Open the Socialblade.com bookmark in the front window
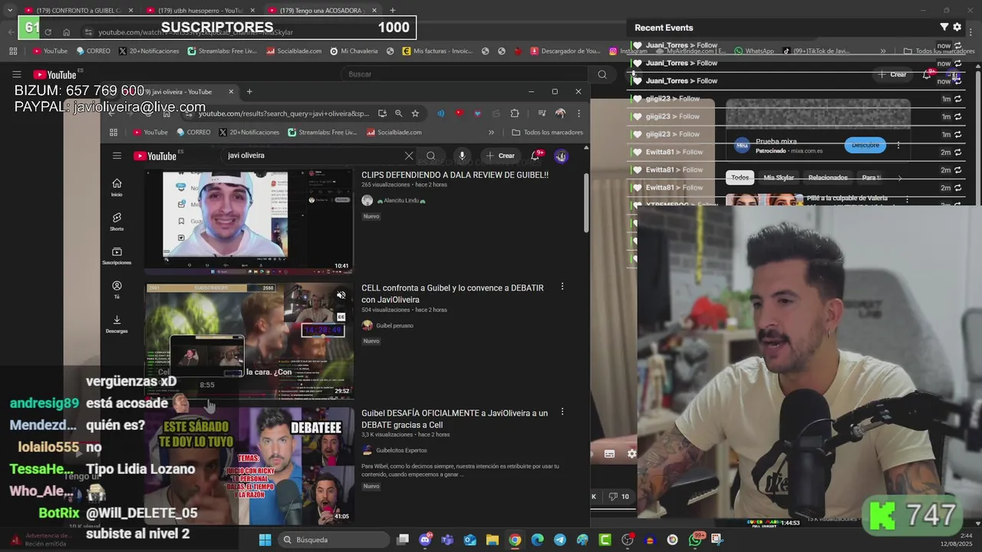The width and height of the screenshot is (982, 552). (x=394, y=132)
